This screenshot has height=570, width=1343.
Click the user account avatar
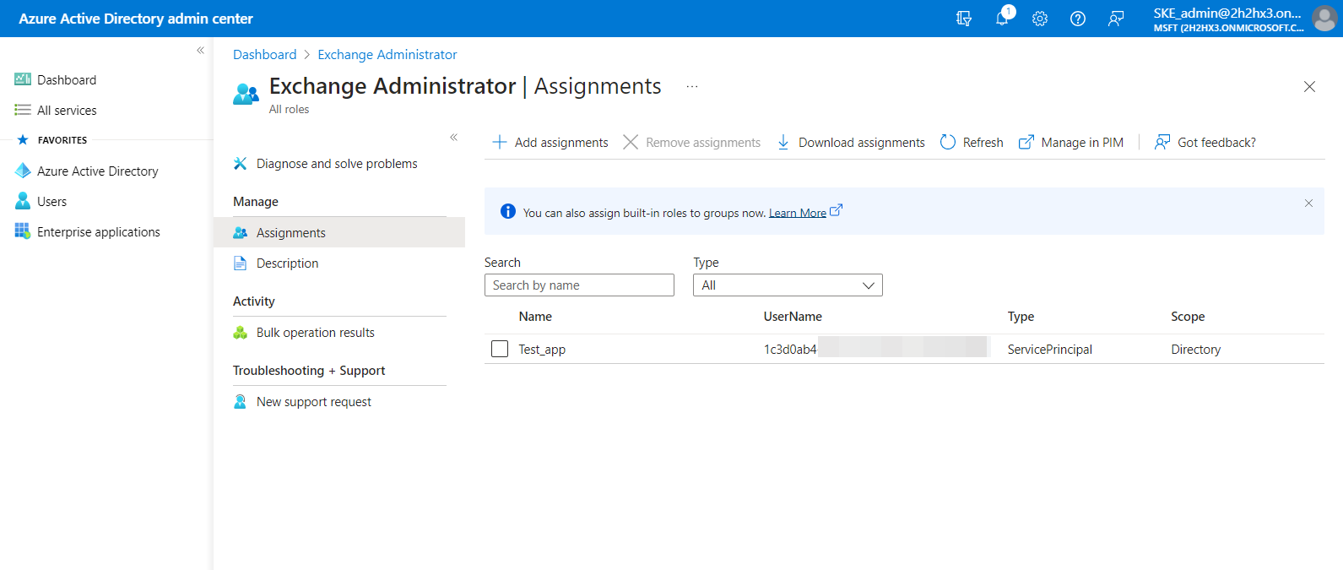tap(1324, 19)
